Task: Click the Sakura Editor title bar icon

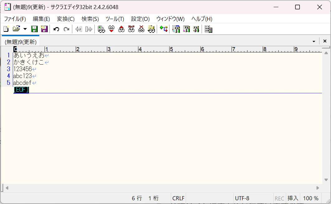Action: [x=7, y=7]
